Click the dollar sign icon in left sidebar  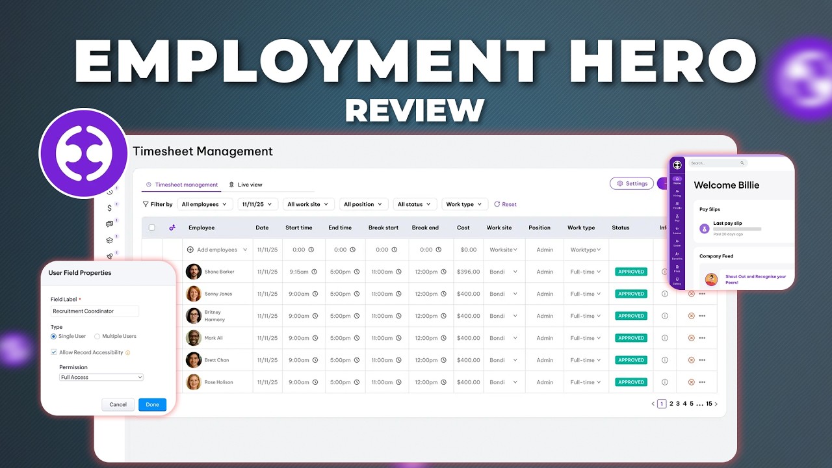click(x=109, y=208)
